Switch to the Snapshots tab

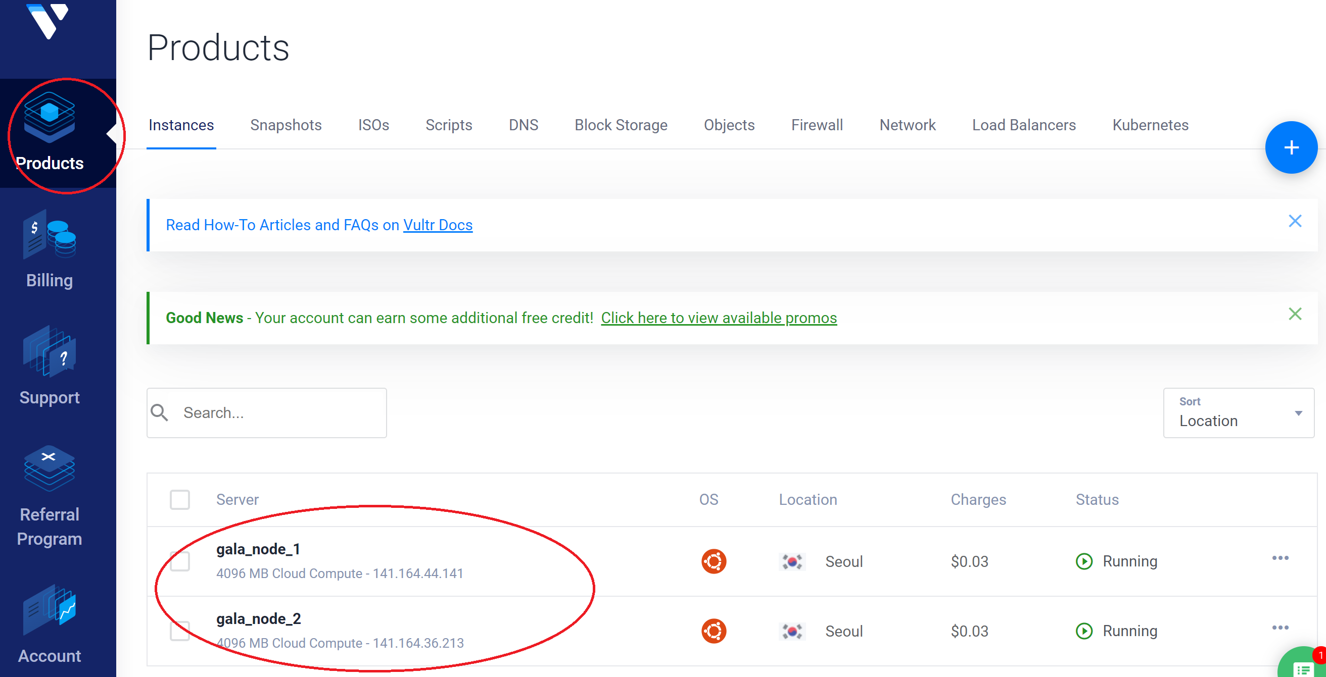pos(286,125)
